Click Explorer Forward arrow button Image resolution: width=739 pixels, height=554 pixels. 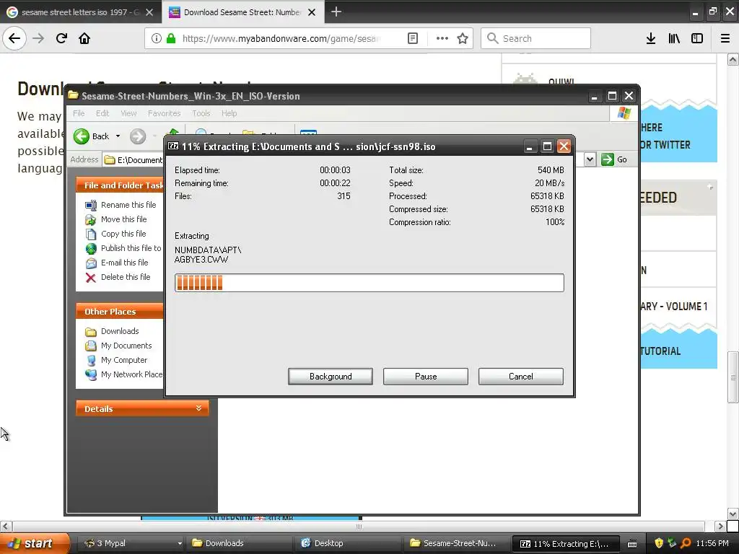[138, 136]
